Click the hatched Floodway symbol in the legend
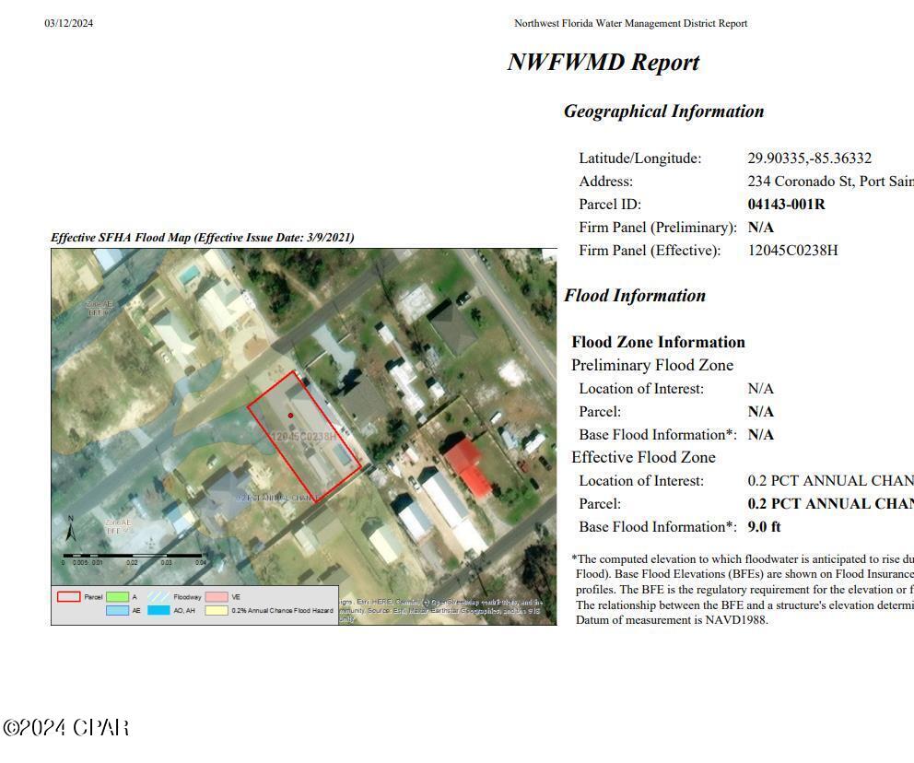The height and width of the screenshot is (763, 914). point(159,597)
